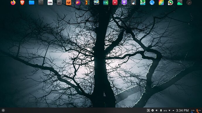Open the disk usage gauge application
This screenshot has width=202, height=113.
pyautogui.click(x=170, y=3)
